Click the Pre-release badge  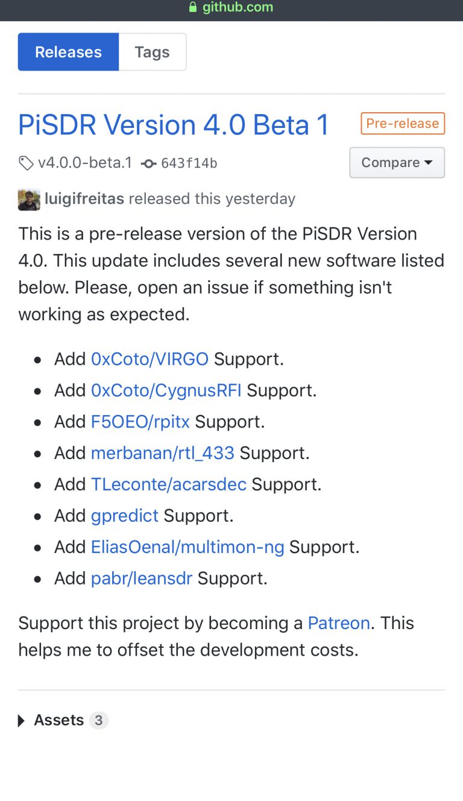(x=402, y=123)
